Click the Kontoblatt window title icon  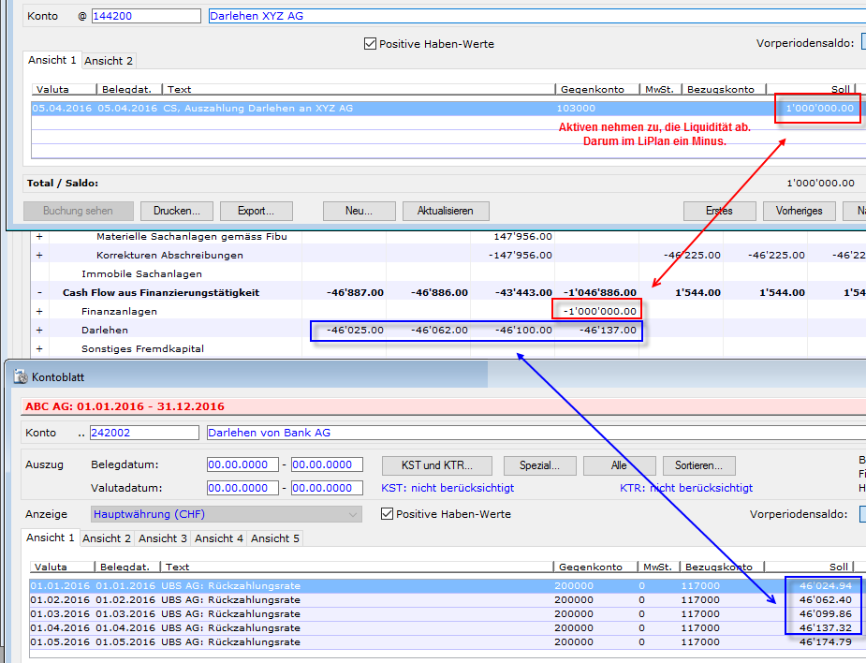21,376
